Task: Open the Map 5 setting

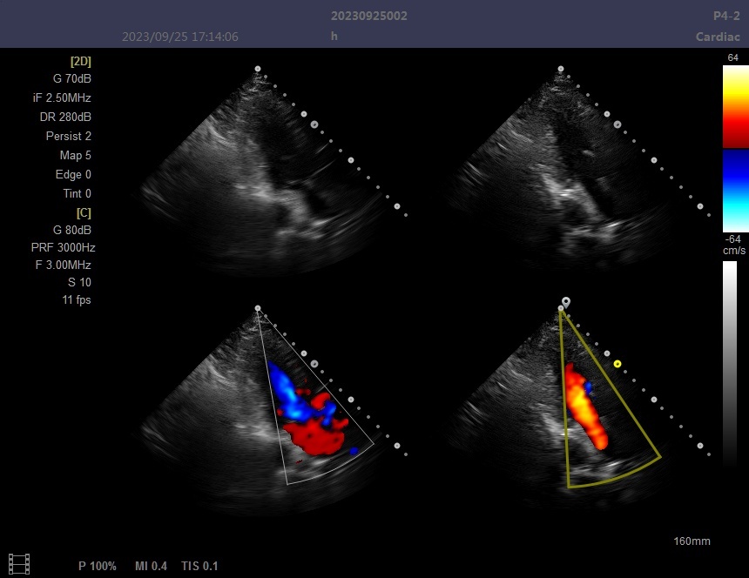Action: point(75,155)
